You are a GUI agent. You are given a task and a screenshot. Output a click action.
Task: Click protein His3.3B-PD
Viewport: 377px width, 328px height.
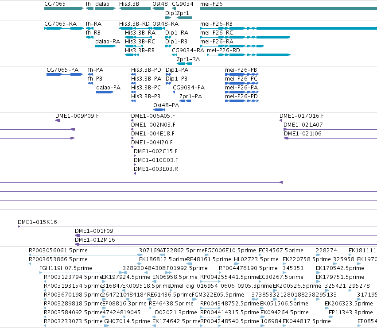(x=146, y=70)
